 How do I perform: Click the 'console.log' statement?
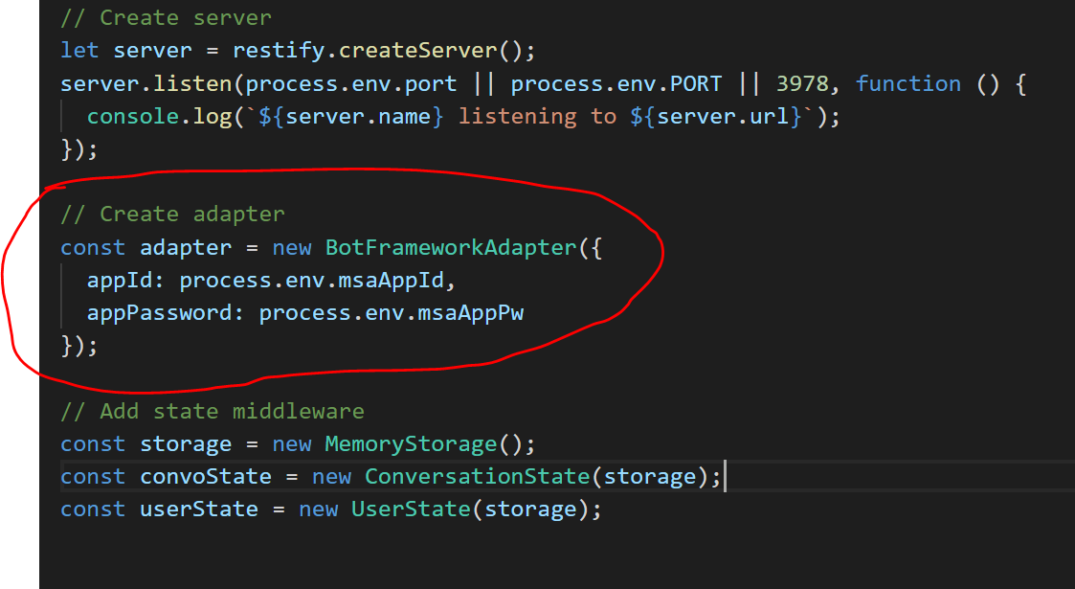coord(159,117)
